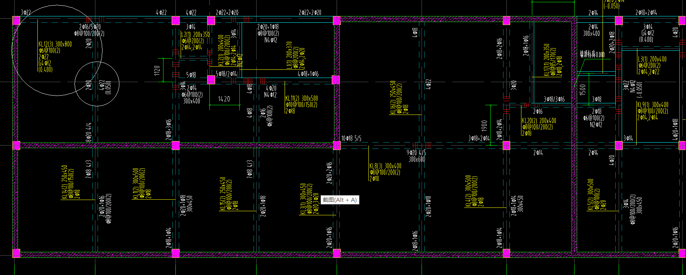Screen dimensions: 686x275
Task: Click the vertical label "KL5(2) 300x500"
Action: (590, 194)
